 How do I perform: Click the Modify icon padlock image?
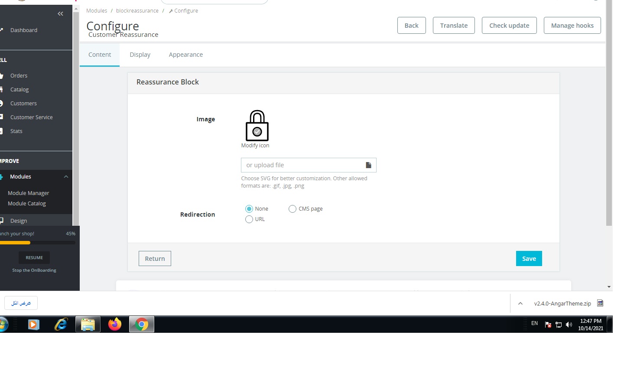257,126
